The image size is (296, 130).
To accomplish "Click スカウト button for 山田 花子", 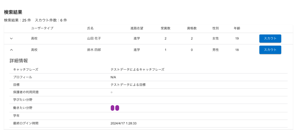I will point(270,39).
